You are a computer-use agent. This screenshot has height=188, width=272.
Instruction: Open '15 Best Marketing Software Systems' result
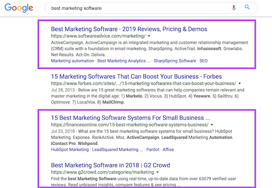(130, 117)
